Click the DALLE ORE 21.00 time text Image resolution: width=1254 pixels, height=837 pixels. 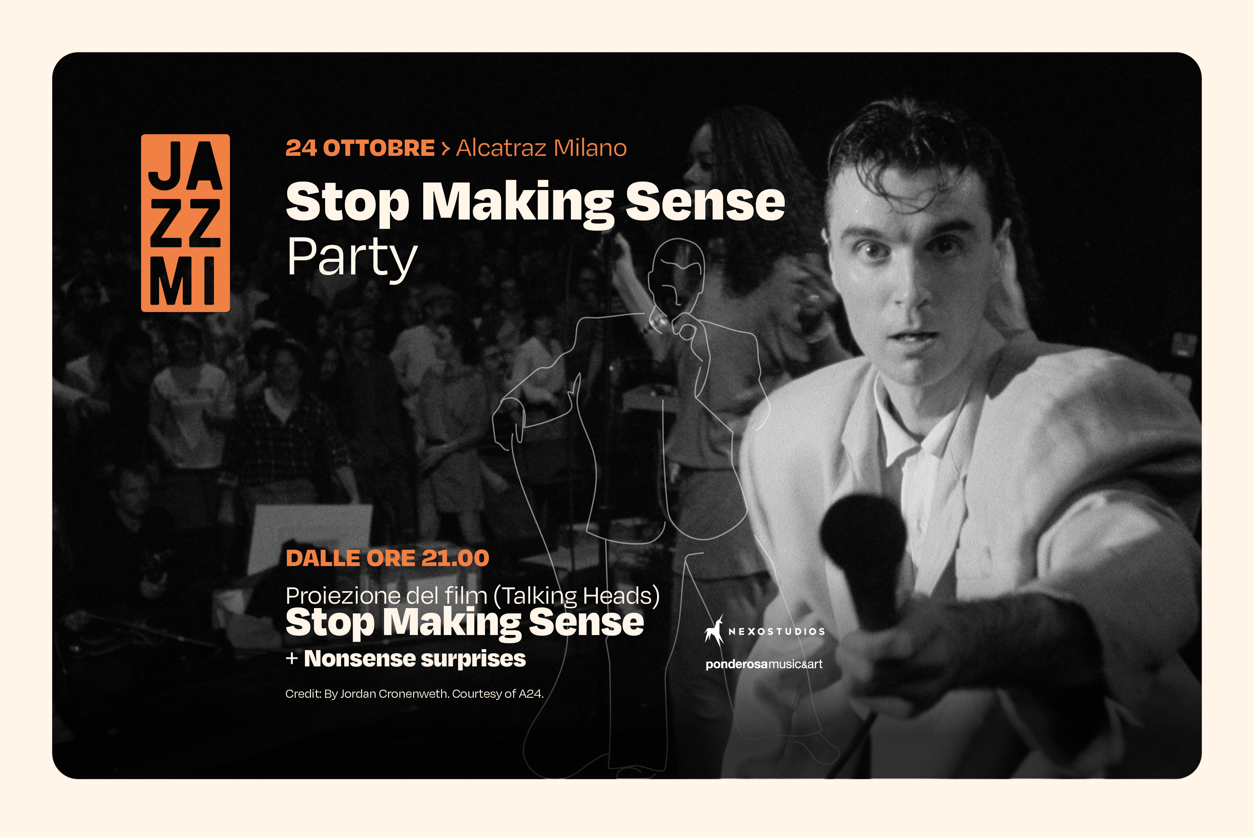(387, 558)
